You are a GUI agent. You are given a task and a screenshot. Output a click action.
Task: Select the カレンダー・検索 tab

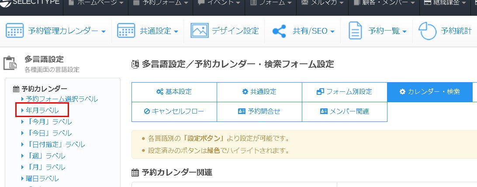pyautogui.click(x=430, y=92)
